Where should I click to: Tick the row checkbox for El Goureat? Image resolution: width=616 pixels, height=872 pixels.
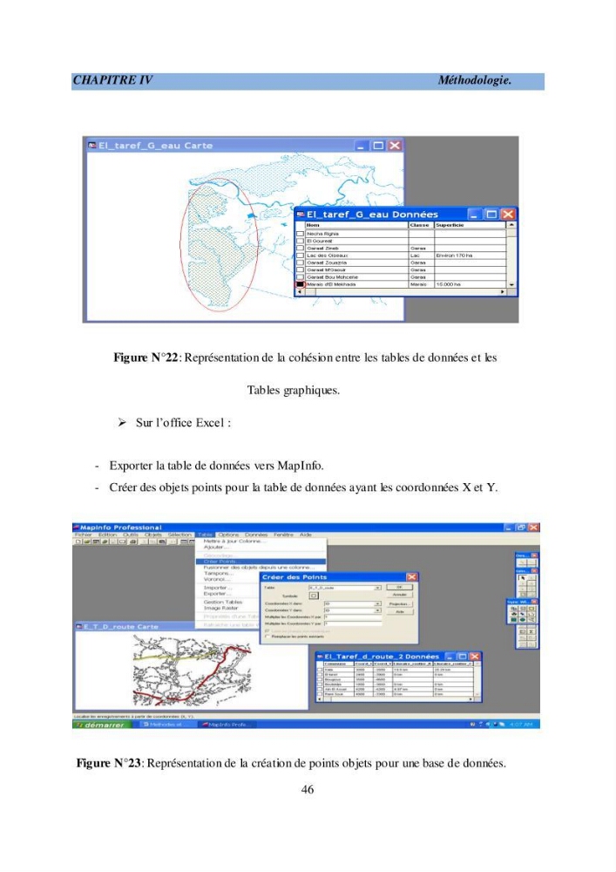coord(301,242)
